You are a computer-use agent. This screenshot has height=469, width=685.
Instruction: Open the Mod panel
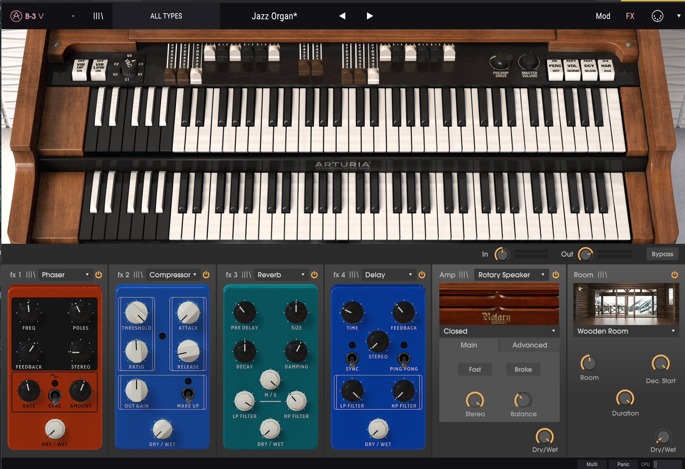click(603, 16)
